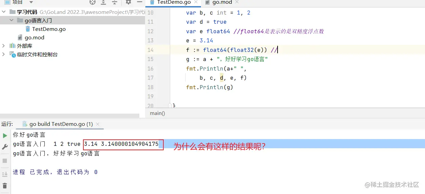Screen dimensions: 425x194
Task: Click the 运行: panel label
Action: (7, 124)
